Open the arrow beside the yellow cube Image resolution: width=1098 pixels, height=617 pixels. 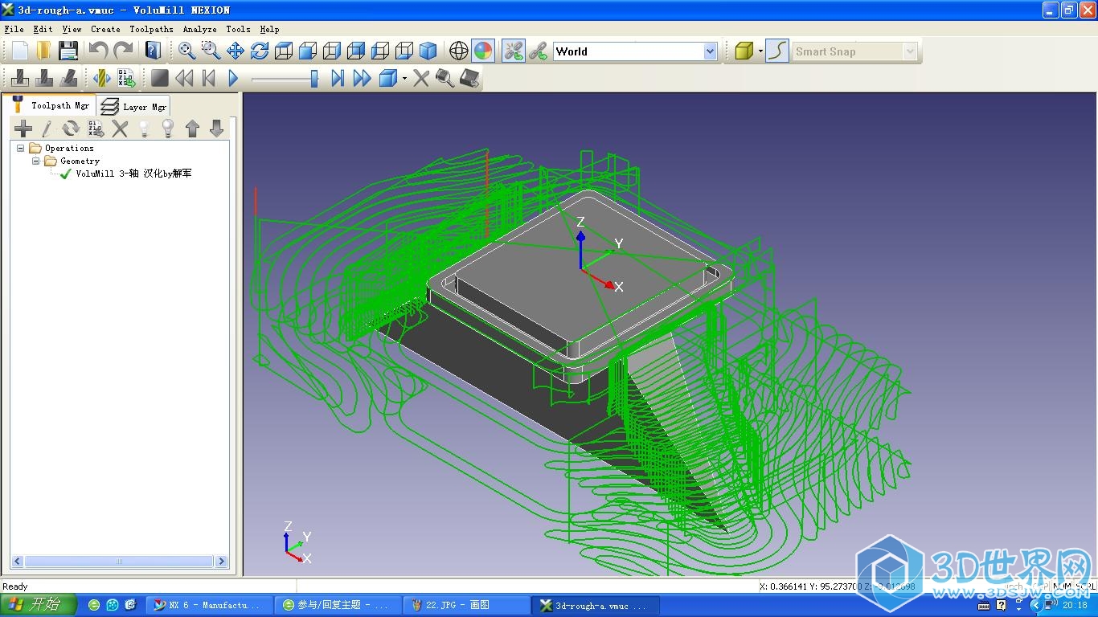coord(760,51)
